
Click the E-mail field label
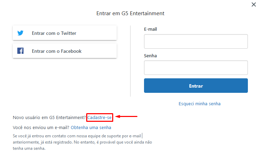150,29
